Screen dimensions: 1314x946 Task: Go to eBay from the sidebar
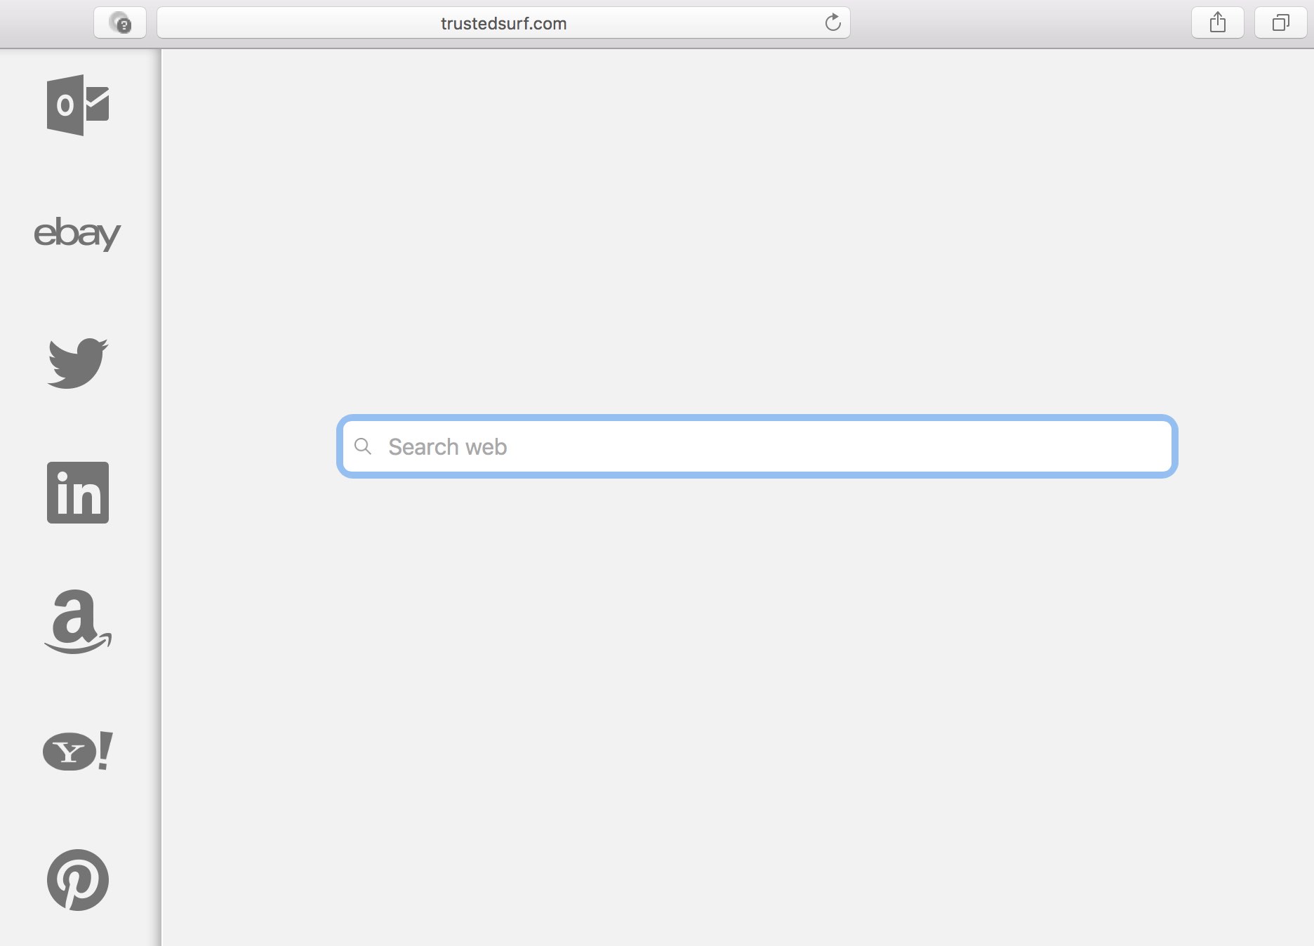77,233
